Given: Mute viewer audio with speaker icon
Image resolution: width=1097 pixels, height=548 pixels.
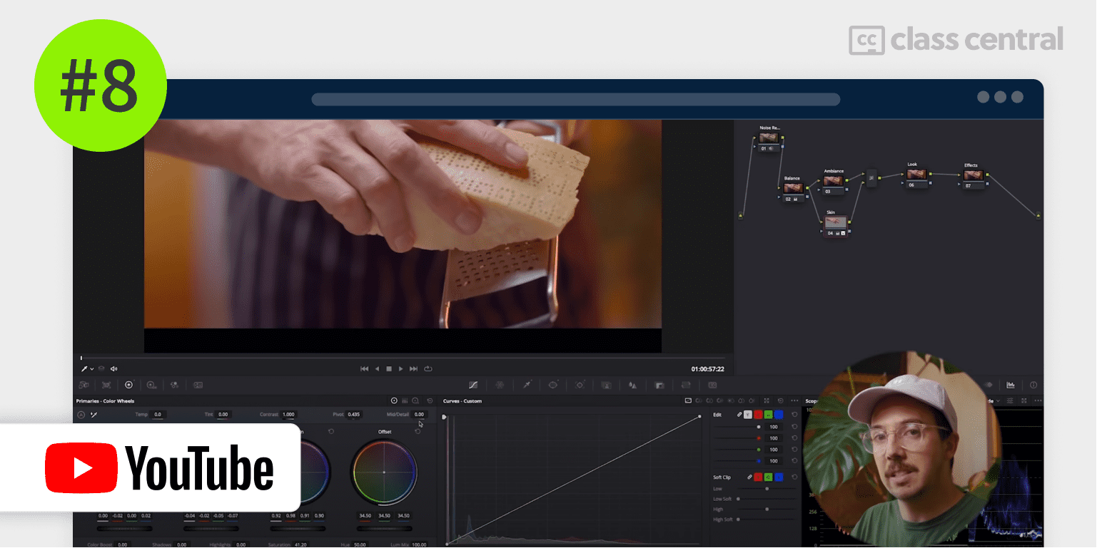Looking at the screenshot, I should 114,368.
